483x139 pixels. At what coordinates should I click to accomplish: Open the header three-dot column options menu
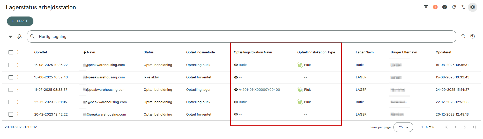[18, 52]
